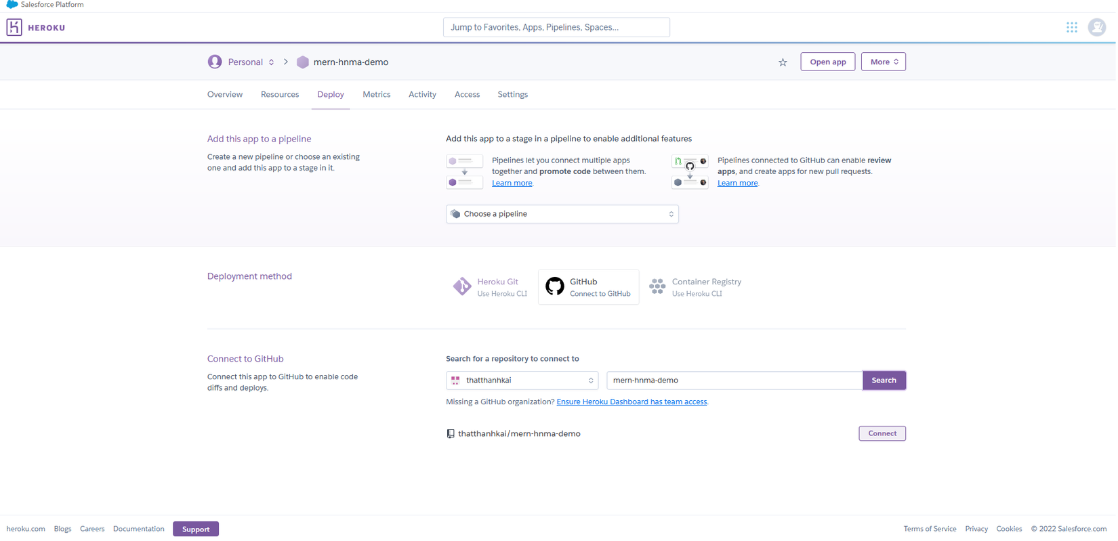Open the apps grid launcher icon

click(1071, 27)
